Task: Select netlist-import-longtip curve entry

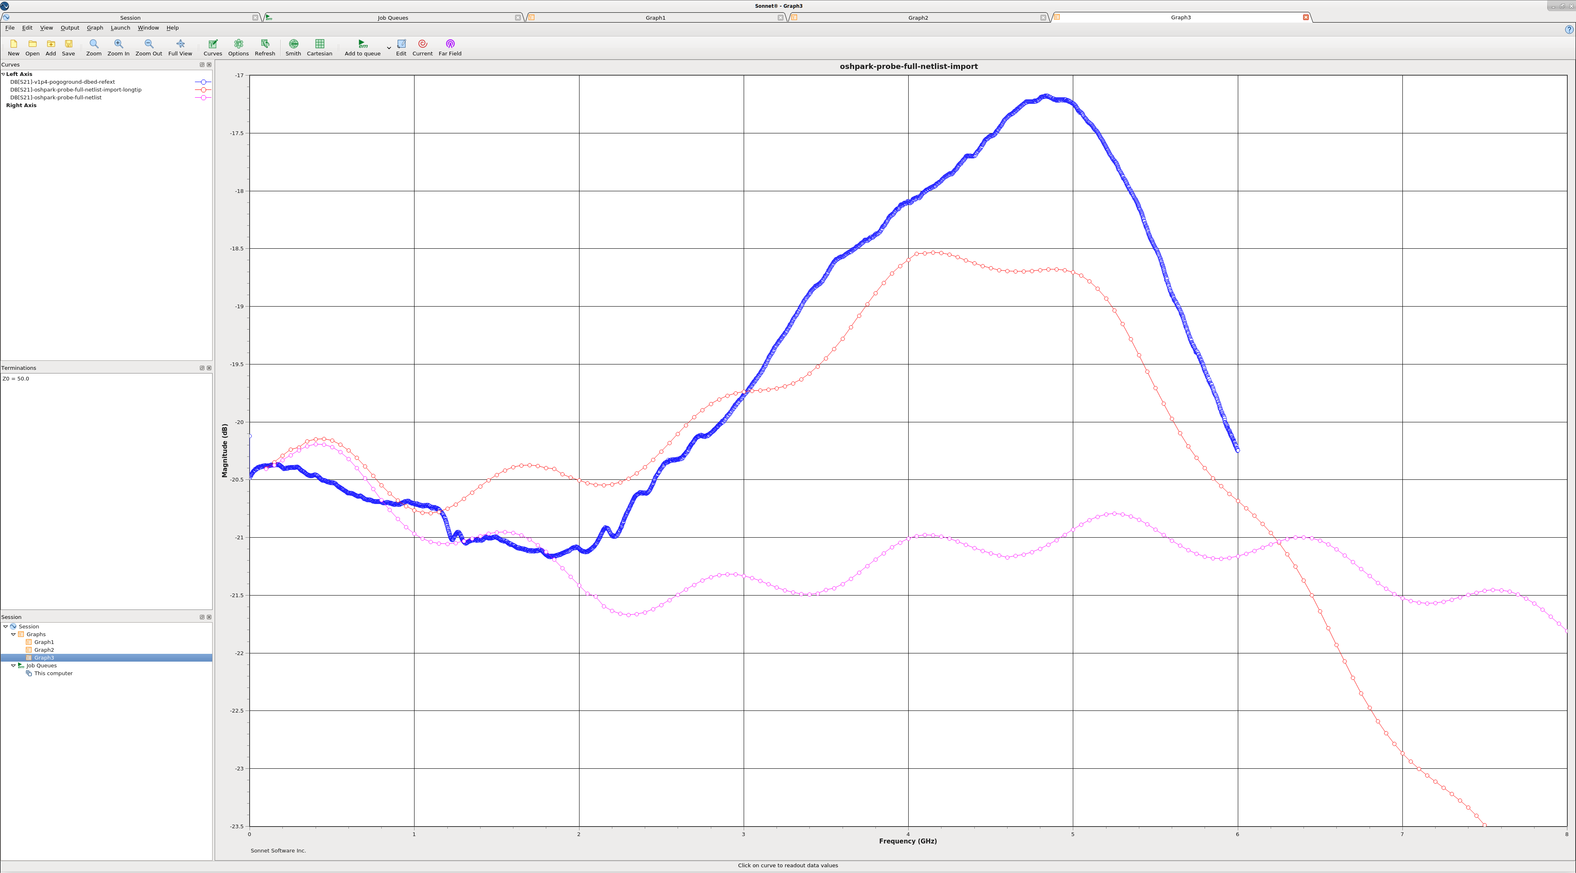Action: pos(76,90)
